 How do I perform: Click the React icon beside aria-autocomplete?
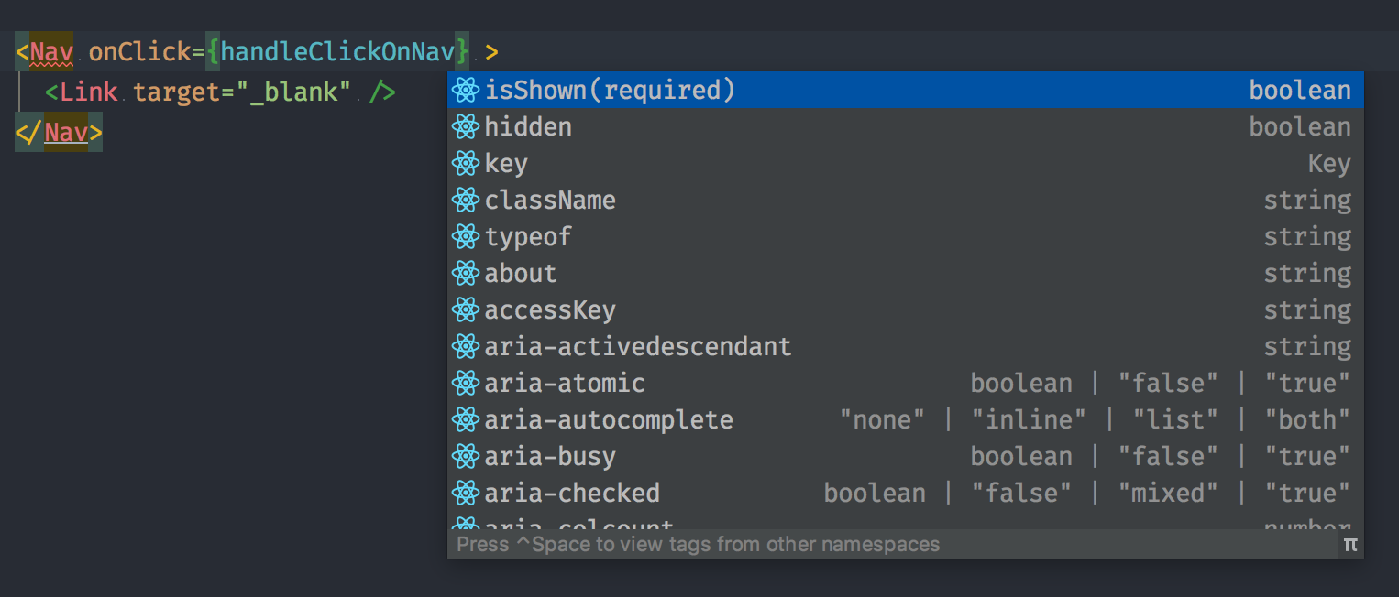click(467, 419)
